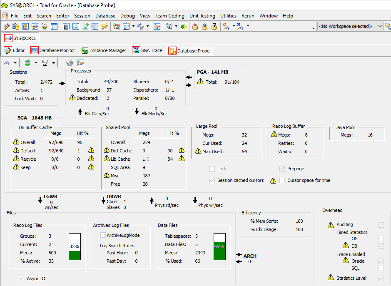Click the SGA - 1648 MB heading
This screenshot has width=391, height=286.
35,118
